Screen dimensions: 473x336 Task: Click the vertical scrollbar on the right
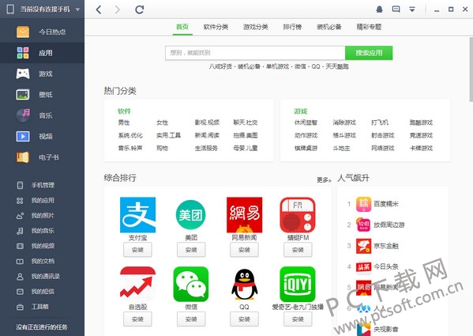tap(471, 70)
